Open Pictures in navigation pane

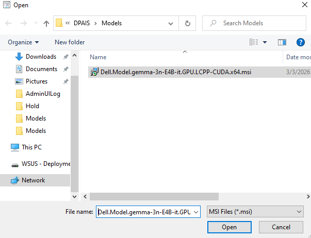37,81
